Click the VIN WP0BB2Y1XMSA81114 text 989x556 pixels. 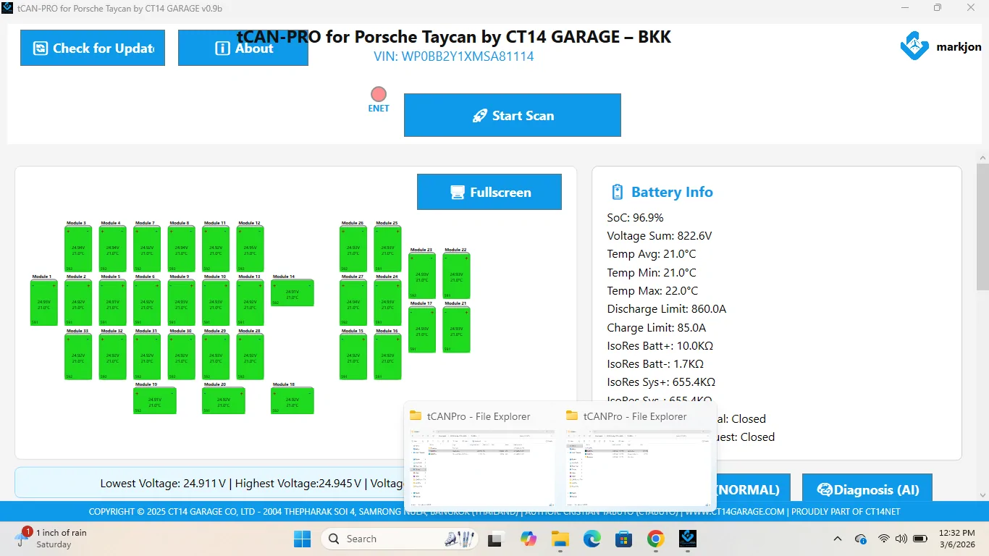pyautogui.click(x=454, y=56)
